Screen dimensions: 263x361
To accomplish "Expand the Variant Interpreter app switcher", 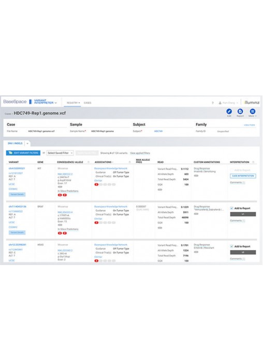I will (x=55, y=103).
